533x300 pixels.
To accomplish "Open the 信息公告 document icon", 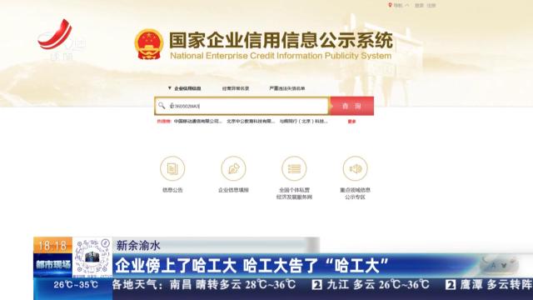I will click(172, 168).
